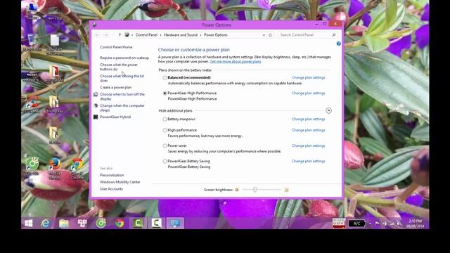Show hidden icons in the system tray
450x253 pixels.
370,223
